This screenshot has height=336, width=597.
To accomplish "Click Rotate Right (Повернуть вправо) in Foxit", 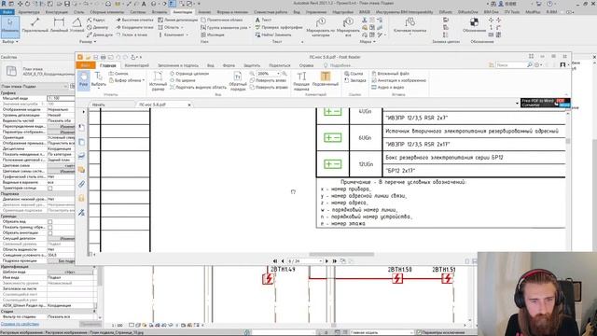I will (x=269, y=87).
